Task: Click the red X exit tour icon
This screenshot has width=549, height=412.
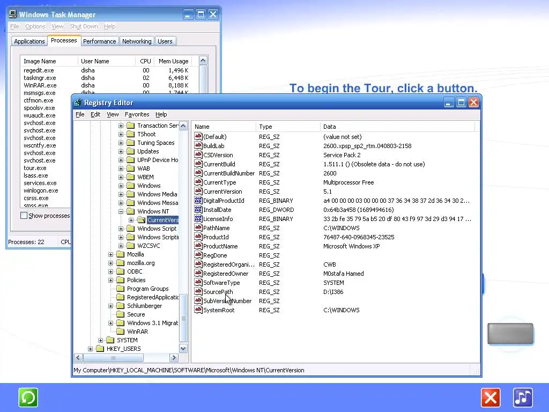Action: tap(491, 398)
